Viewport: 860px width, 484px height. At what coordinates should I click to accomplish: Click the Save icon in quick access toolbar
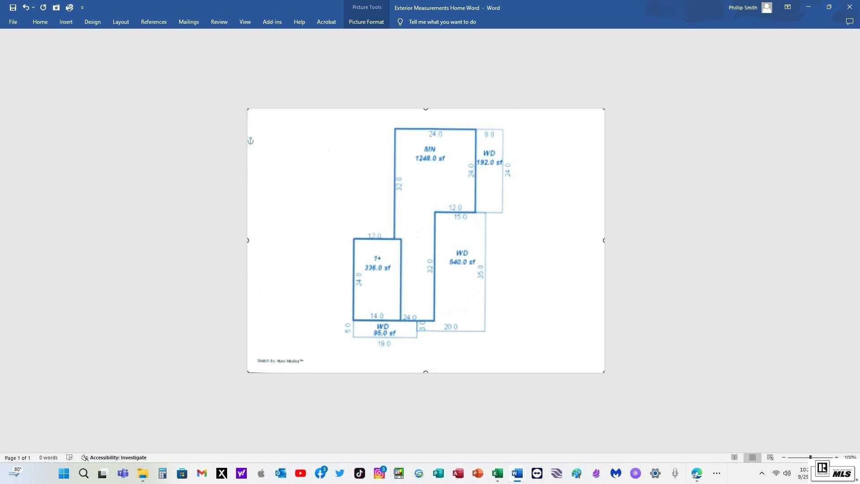point(13,8)
